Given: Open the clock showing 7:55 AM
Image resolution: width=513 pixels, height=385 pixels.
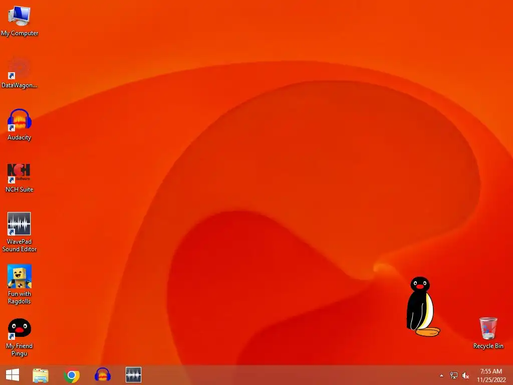Looking at the screenshot, I should tap(491, 375).
